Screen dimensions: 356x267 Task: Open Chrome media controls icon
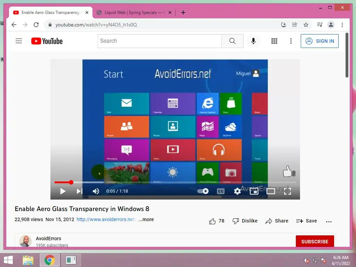pos(320,25)
